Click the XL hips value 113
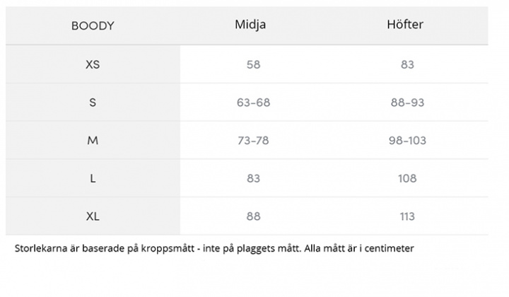 click(407, 216)
